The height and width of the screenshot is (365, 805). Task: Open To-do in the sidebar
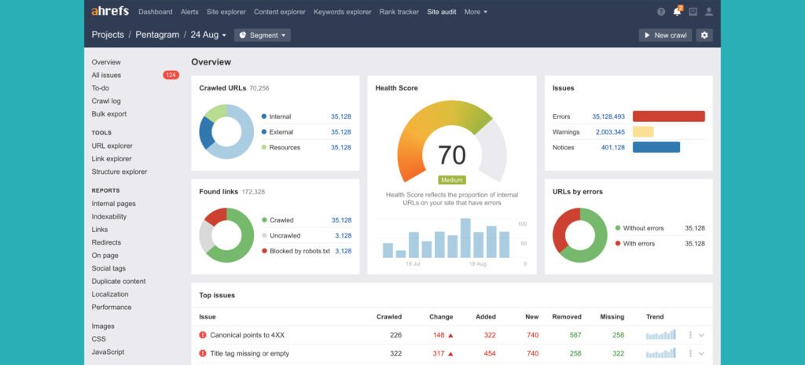click(101, 88)
